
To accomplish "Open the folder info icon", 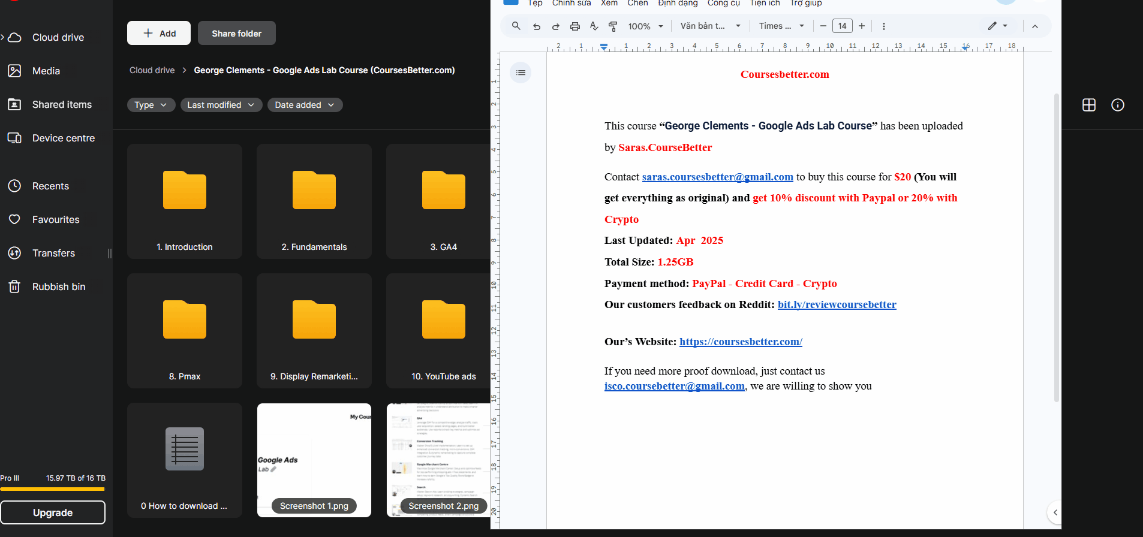I will [x=1118, y=105].
